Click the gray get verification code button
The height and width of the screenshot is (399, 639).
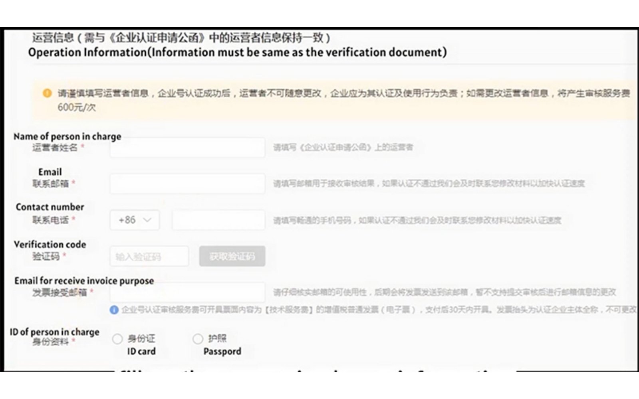232,256
